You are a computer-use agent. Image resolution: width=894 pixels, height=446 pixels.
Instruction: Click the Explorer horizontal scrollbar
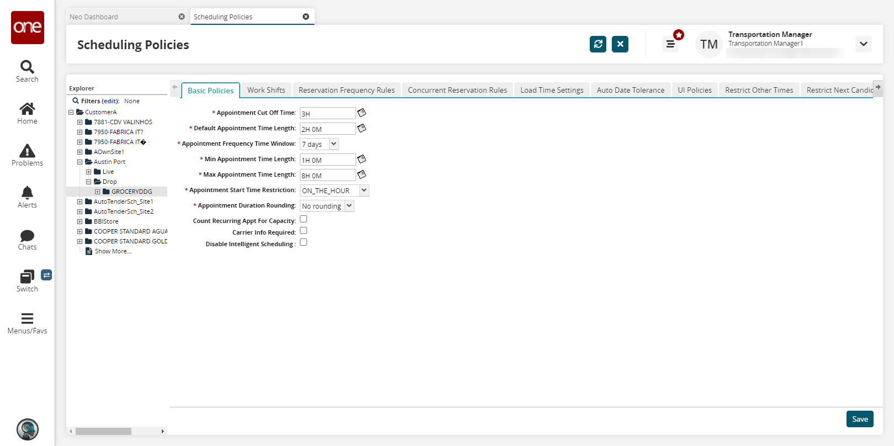[103, 431]
